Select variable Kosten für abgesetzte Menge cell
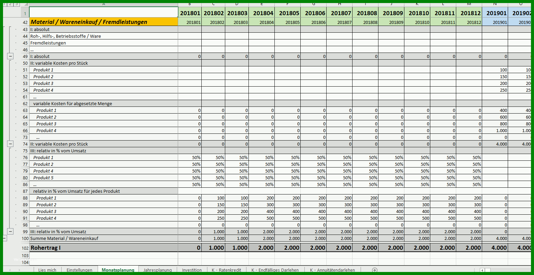Image resolution: width=534 pixels, height=275 pixels. coord(104,103)
